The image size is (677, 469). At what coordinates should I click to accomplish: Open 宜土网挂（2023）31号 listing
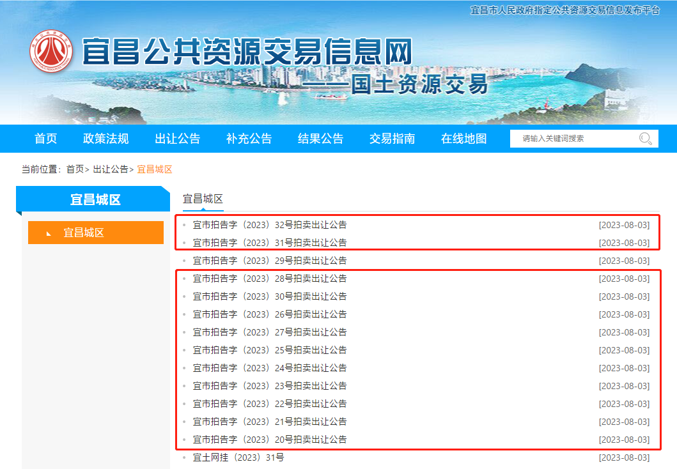[x=238, y=457]
